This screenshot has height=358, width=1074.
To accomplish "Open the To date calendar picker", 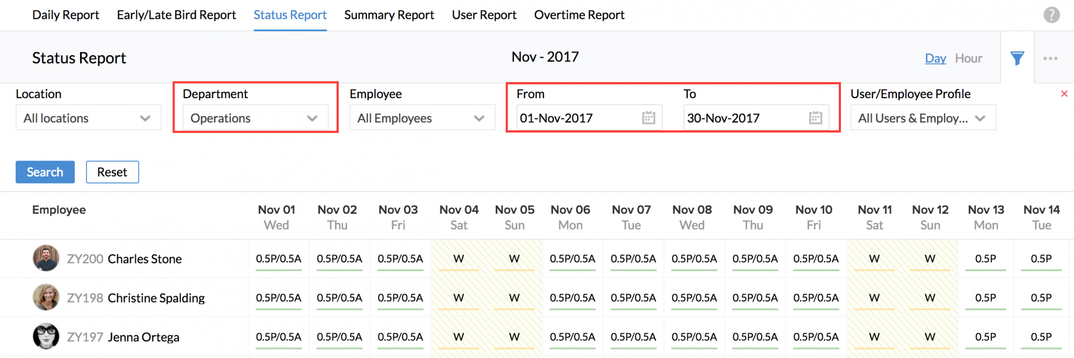I will coord(815,118).
